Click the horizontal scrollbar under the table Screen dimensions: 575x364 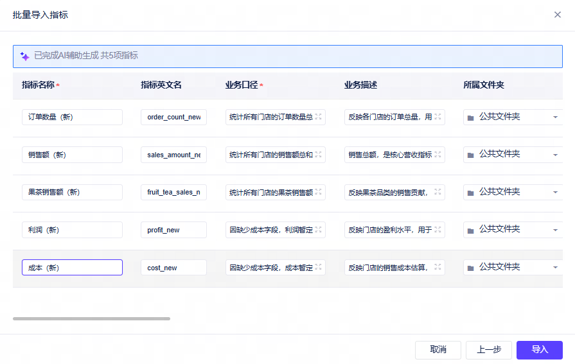[x=91, y=319]
